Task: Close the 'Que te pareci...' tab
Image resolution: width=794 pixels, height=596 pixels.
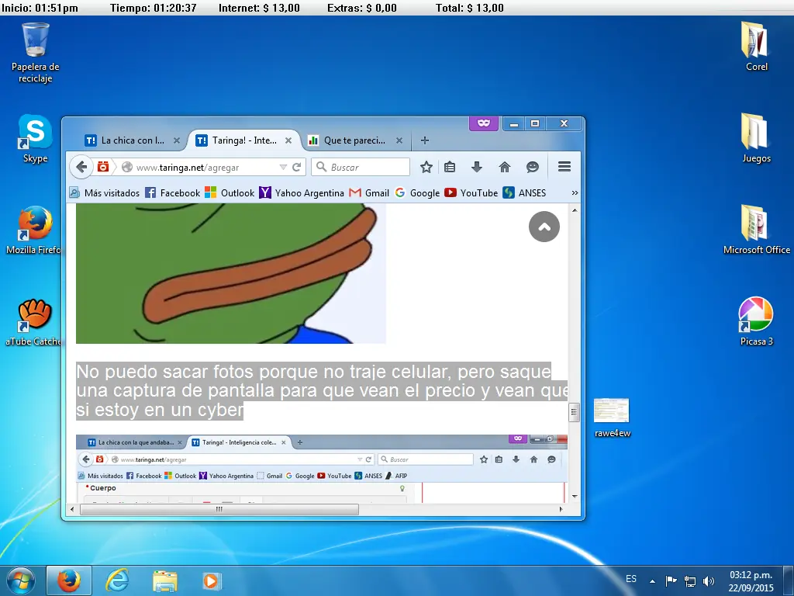Action: tap(399, 140)
